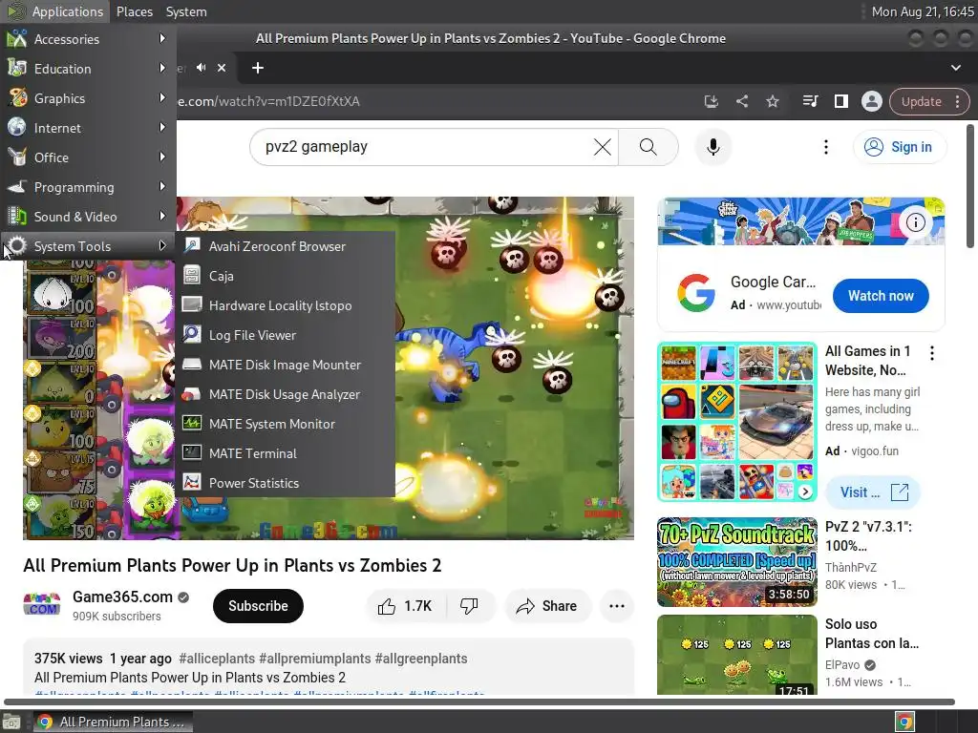
Task: Click the Sign in button
Action: click(900, 147)
